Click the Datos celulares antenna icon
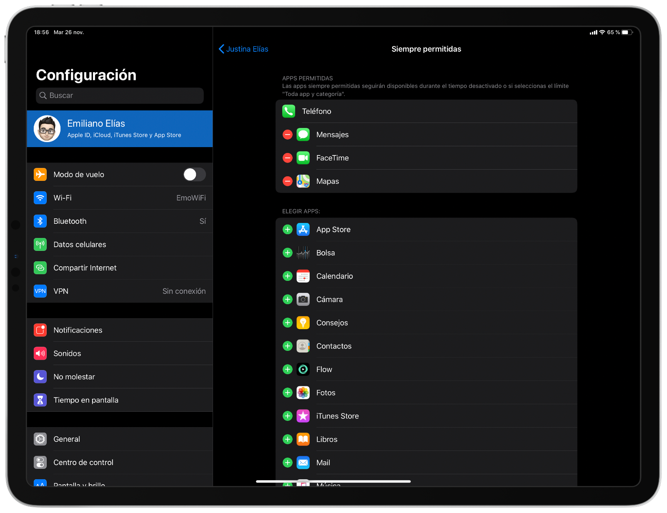667x513 pixels. [x=40, y=245]
